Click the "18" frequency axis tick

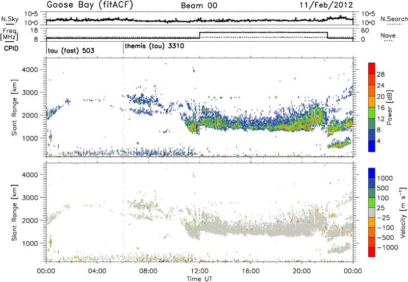point(34,31)
